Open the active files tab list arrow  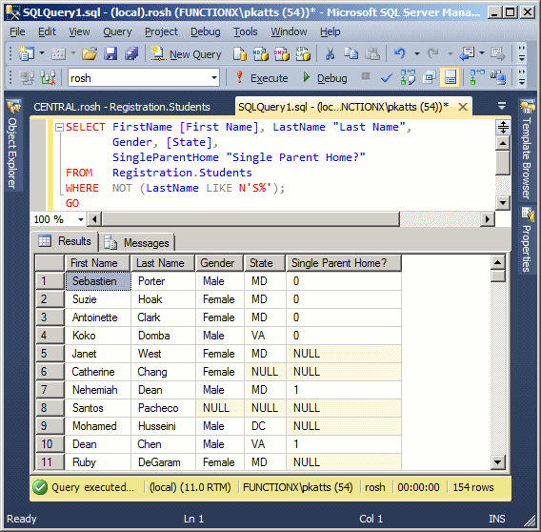coord(502,106)
